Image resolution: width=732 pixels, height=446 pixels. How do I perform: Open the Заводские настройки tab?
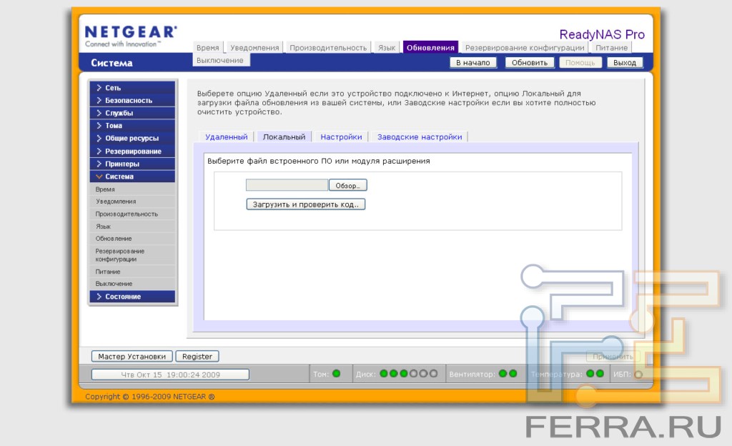(x=420, y=137)
